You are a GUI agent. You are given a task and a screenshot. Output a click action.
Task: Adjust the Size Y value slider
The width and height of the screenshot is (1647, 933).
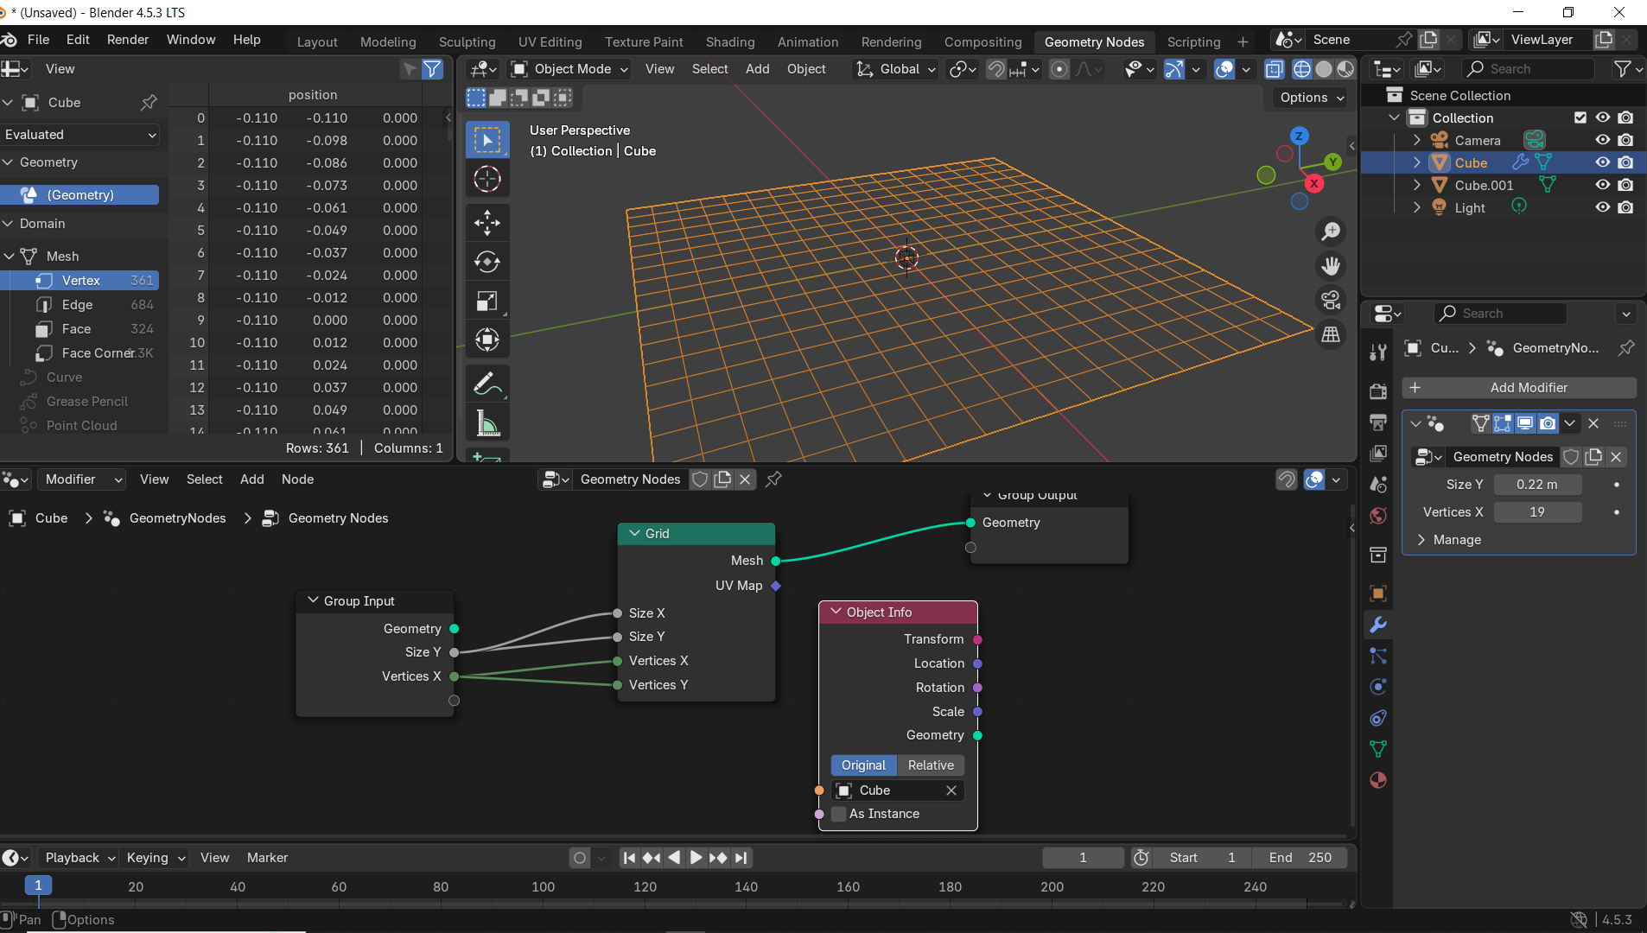click(1536, 485)
